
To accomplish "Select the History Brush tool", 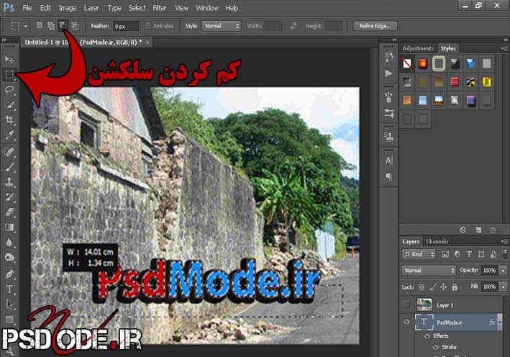I will coord(9,197).
